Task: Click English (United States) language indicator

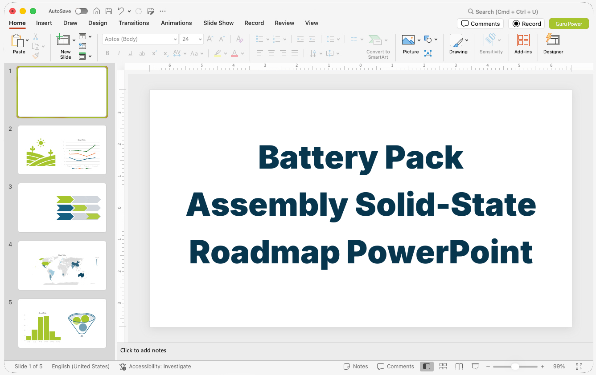Action: pyautogui.click(x=81, y=367)
